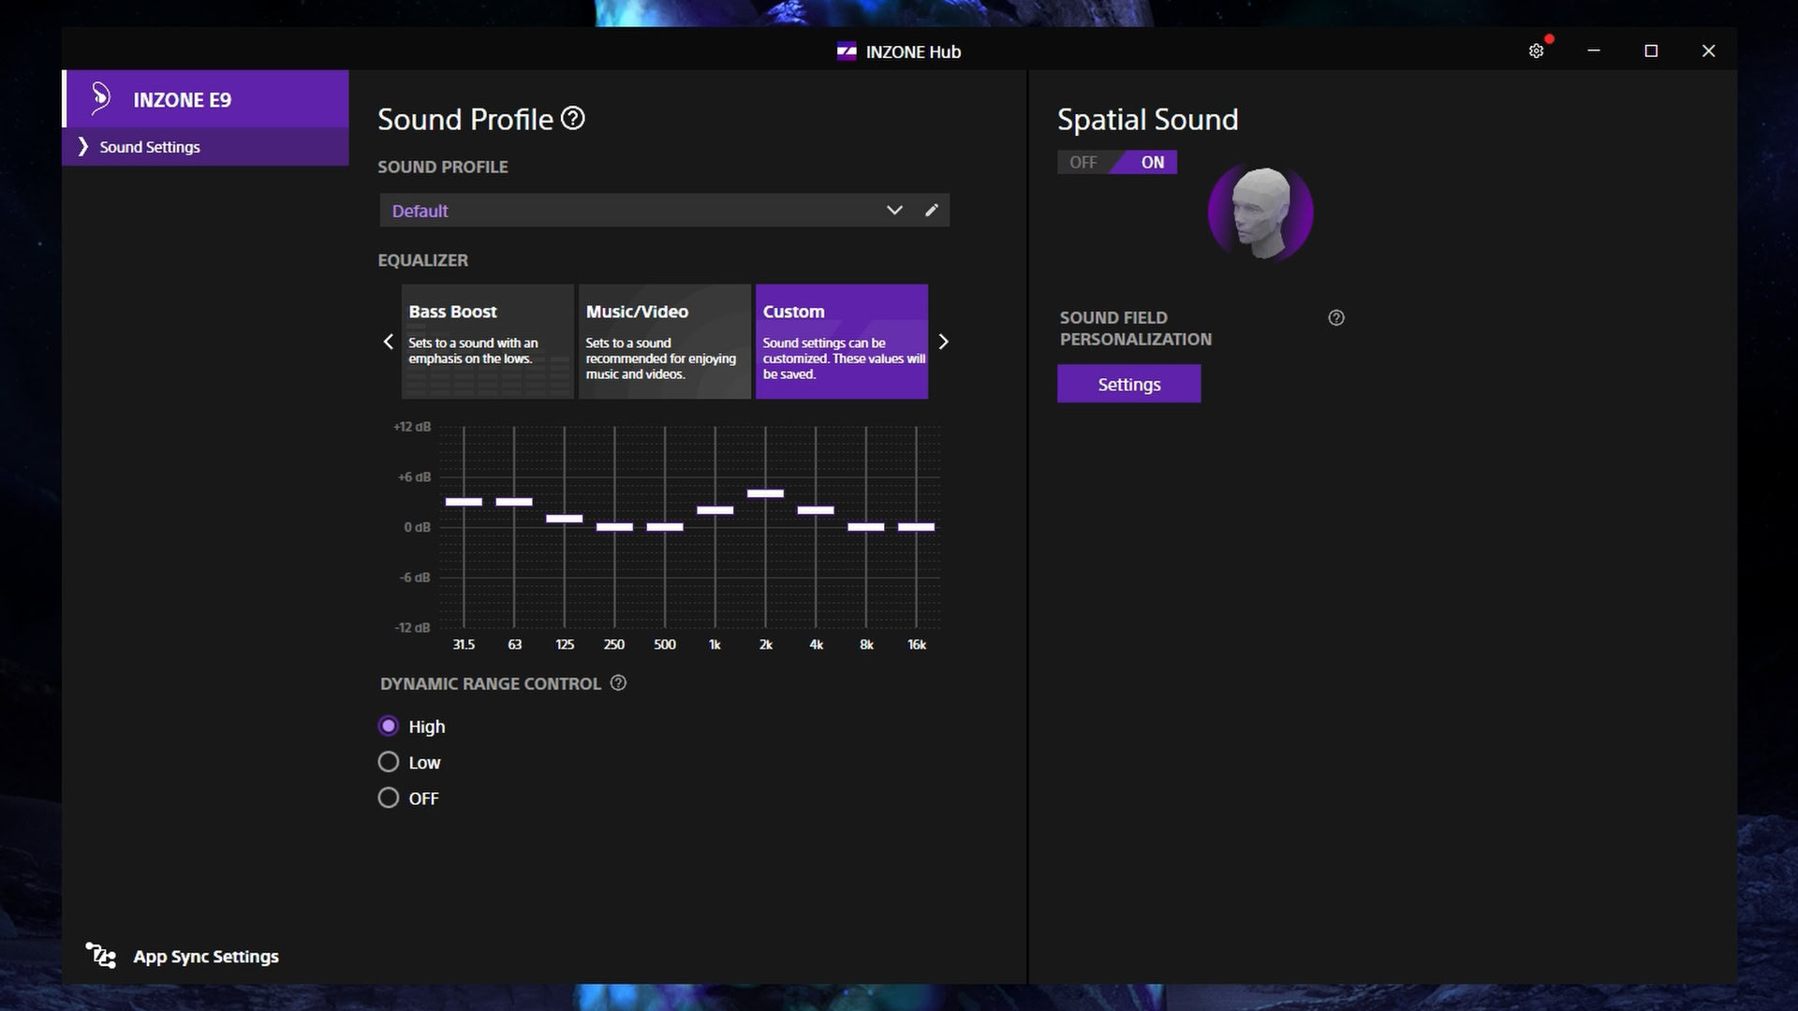Close the INZONE Hub window
Viewport: 1798px width, 1011px height.
[1708, 51]
